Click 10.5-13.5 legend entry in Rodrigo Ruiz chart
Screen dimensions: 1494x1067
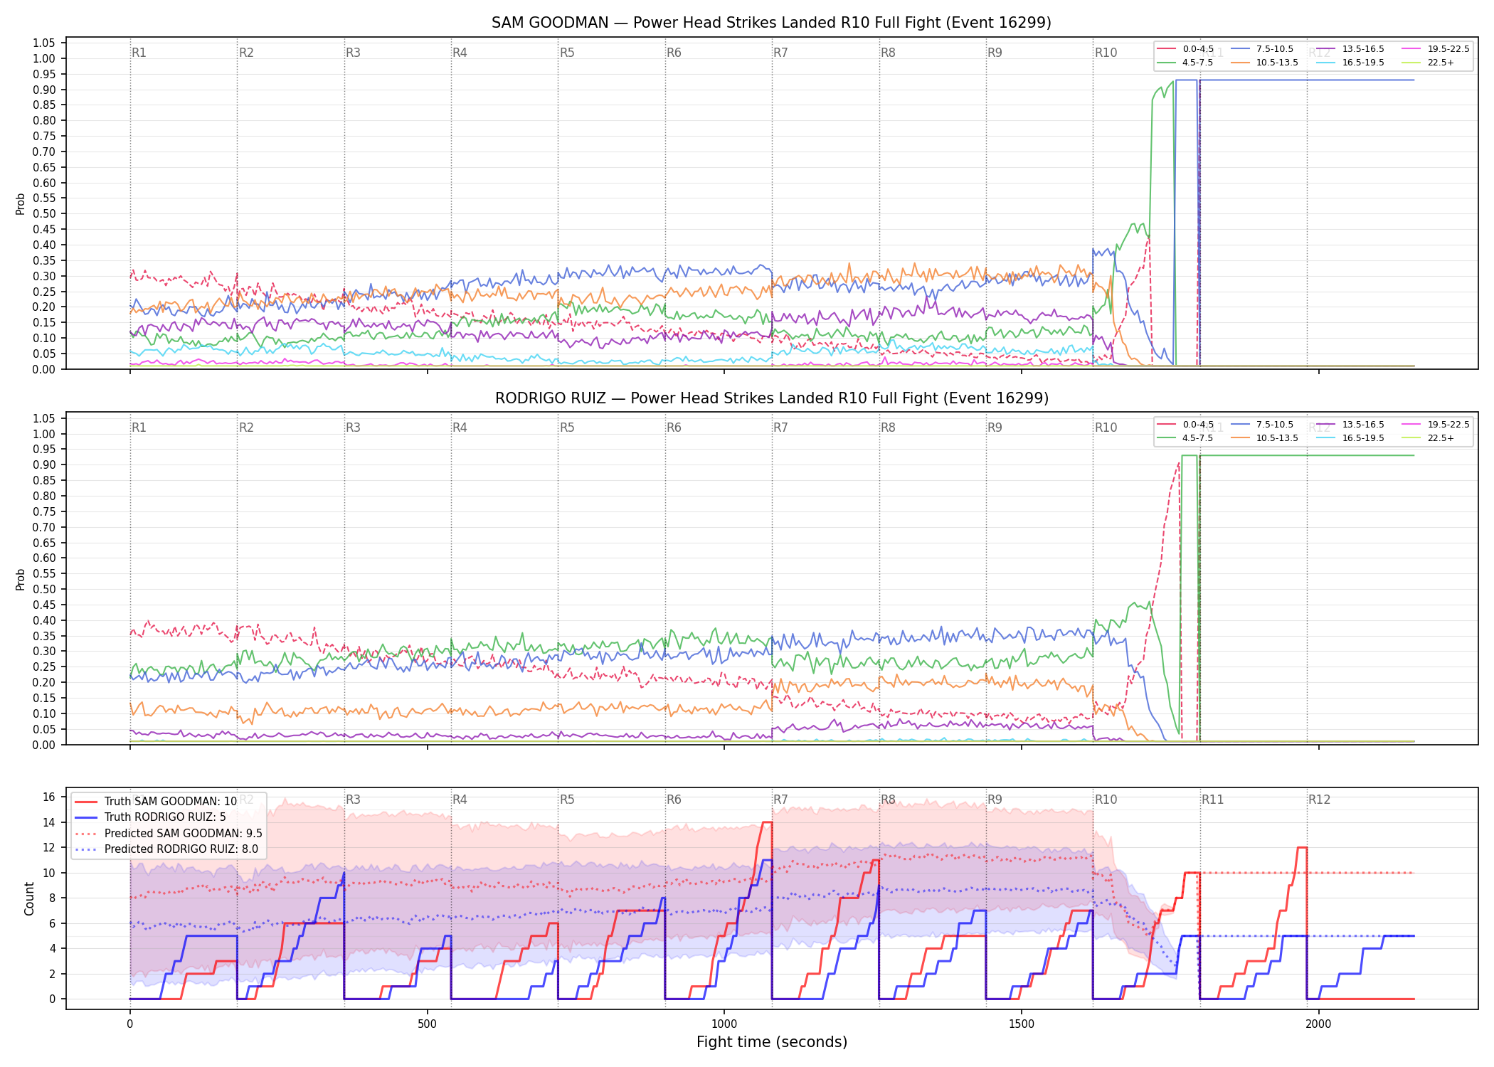point(1265,438)
